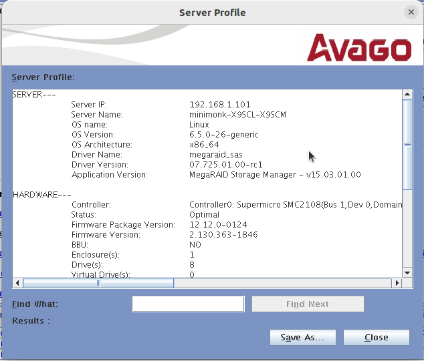Click the vertical scrollbar thumb
424x361 pixels.
(x=407, y=145)
